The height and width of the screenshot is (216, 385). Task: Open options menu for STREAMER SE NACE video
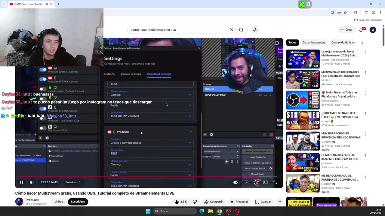[365, 114]
